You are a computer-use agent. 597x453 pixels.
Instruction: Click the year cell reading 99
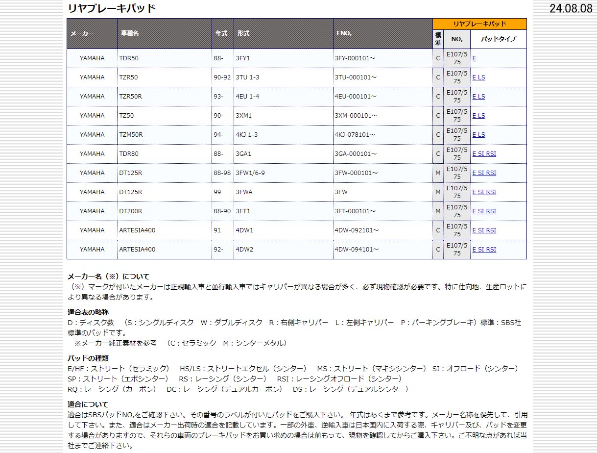click(223, 192)
